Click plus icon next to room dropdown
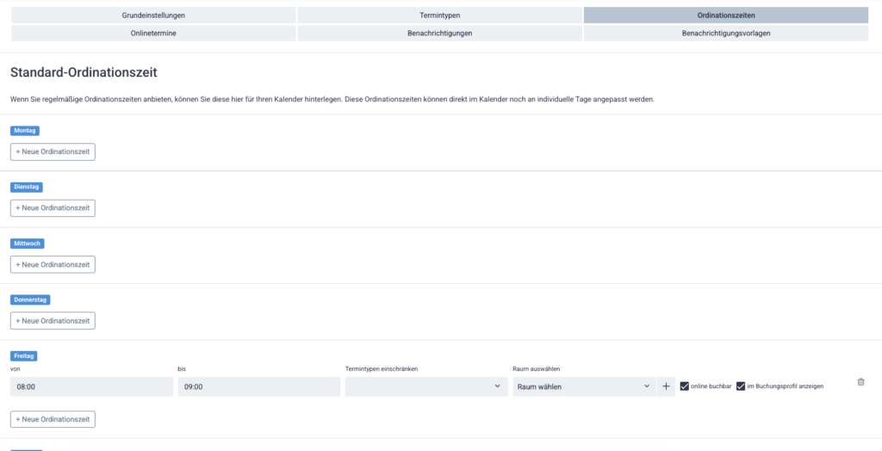The height and width of the screenshot is (451, 882). (666, 386)
